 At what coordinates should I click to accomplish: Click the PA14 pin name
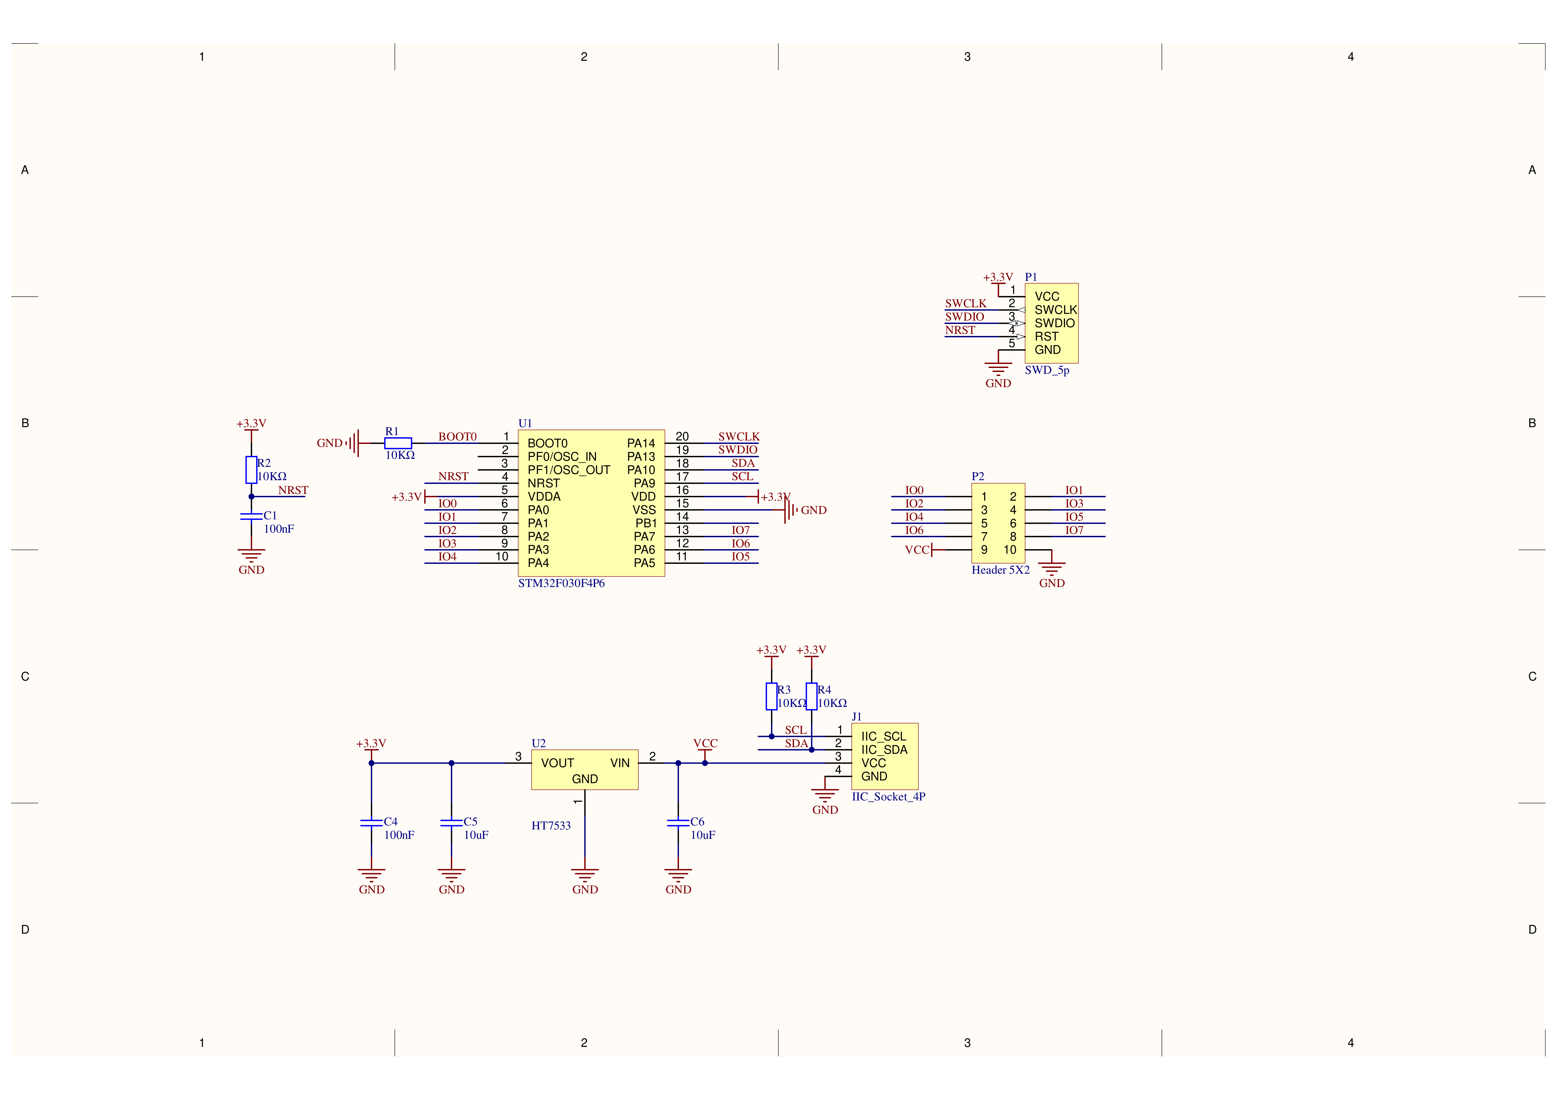point(641,443)
